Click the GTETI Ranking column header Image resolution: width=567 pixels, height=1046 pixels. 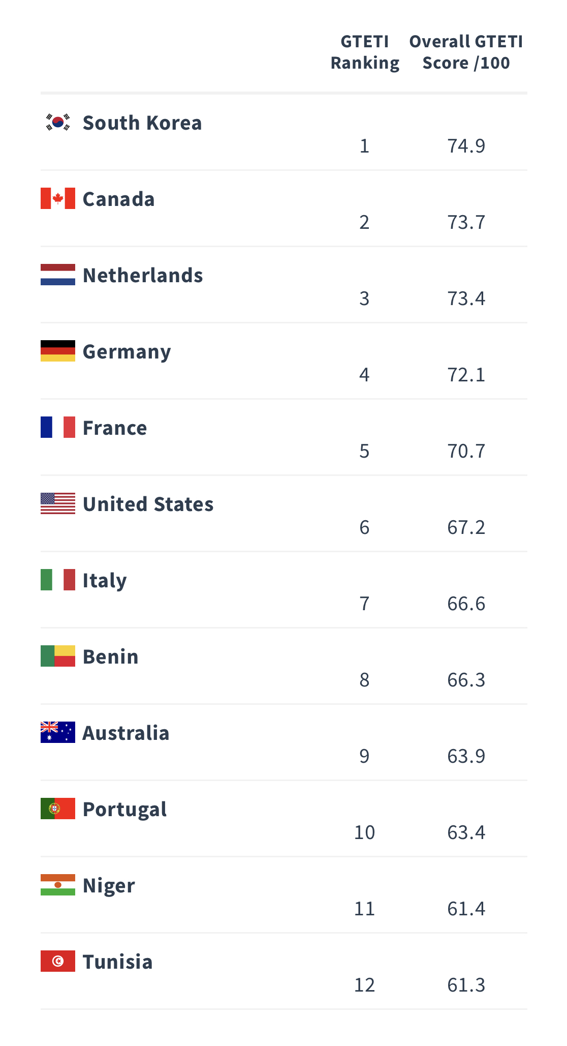point(365,52)
